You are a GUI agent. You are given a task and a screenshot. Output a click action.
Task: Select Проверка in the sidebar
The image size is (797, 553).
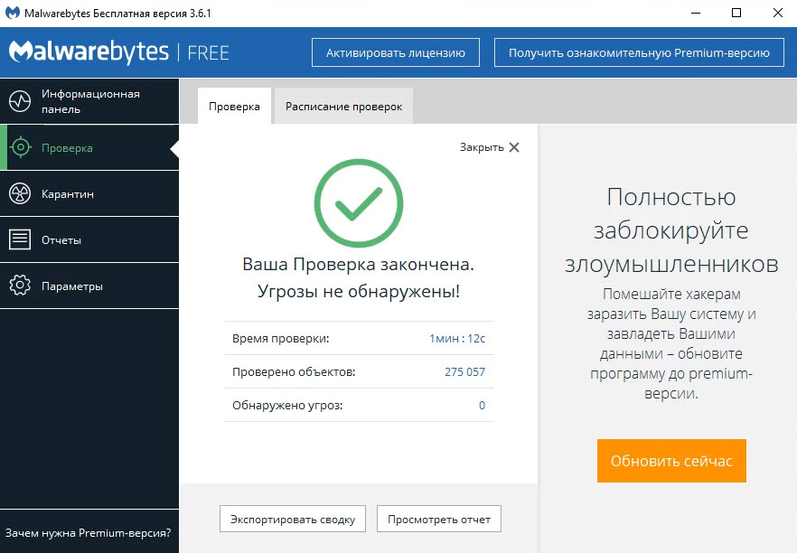(x=89, y=148)
